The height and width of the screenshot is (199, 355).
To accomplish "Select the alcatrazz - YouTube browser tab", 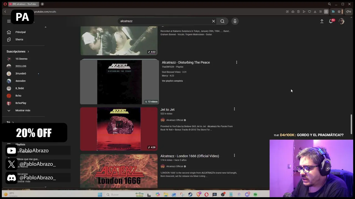I will pyautogui.click(x=24, y=4).
